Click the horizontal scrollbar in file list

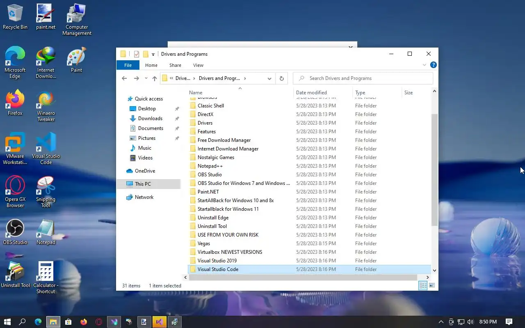pyautogui.click(x=302, y=278)
